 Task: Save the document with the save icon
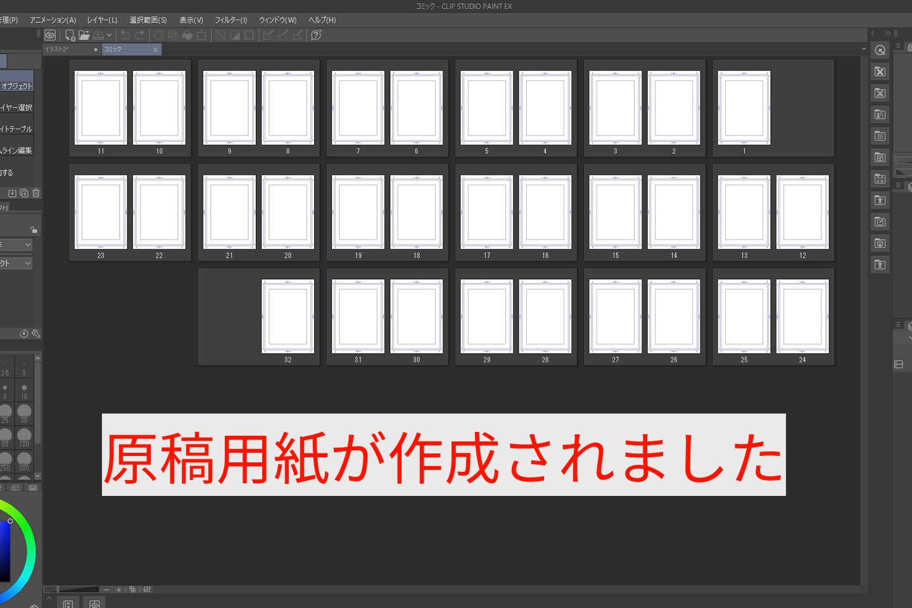pos(98,35)
